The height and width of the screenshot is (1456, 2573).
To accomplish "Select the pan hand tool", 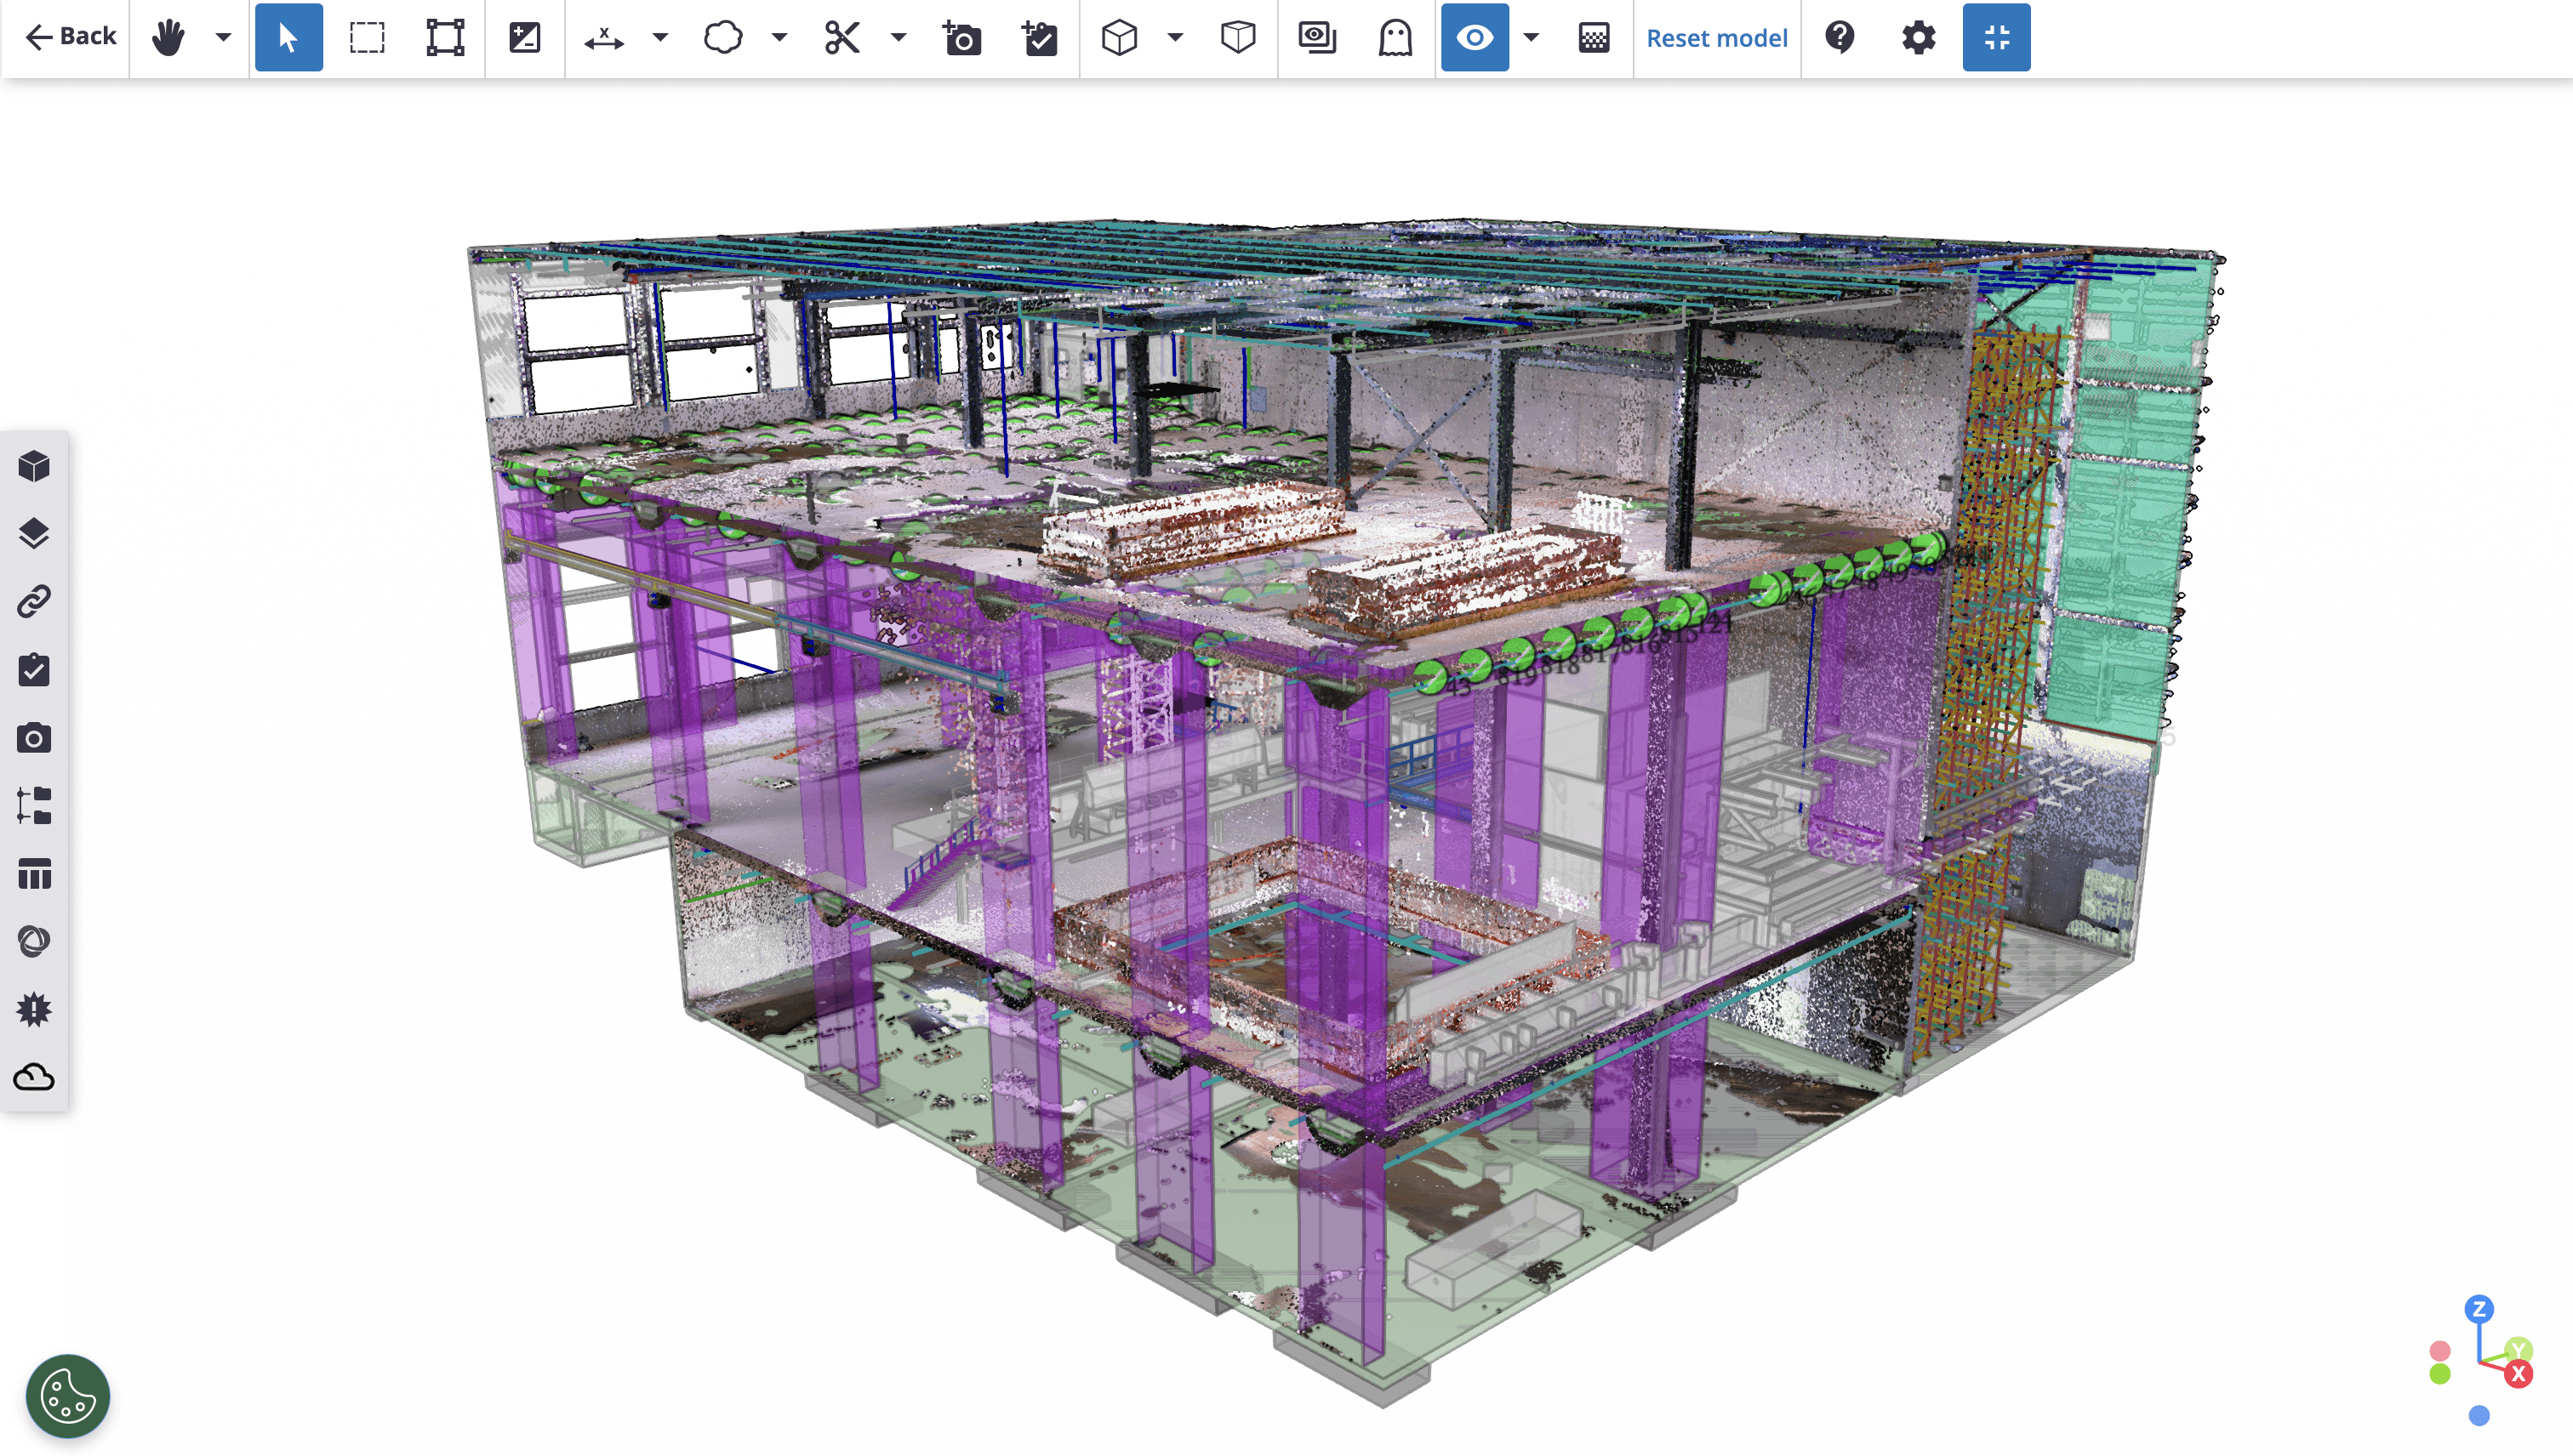I will click(x=168, y=38).
